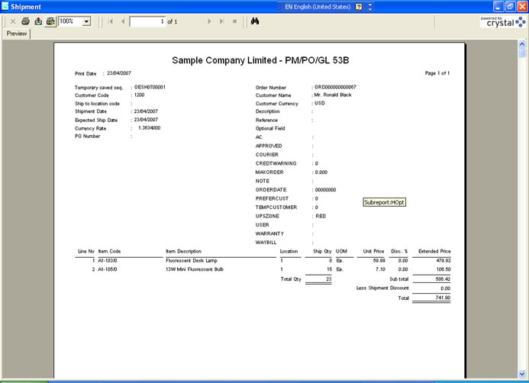This screenshot has height=383, width=529.
Task: Click scrollbar down arrow
Action: click(522, 374)
